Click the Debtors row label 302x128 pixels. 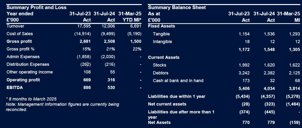(161, 73)
